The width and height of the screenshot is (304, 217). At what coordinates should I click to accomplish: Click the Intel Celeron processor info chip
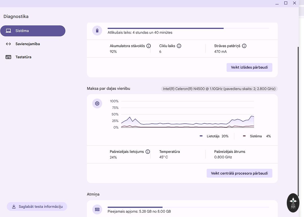219,89
